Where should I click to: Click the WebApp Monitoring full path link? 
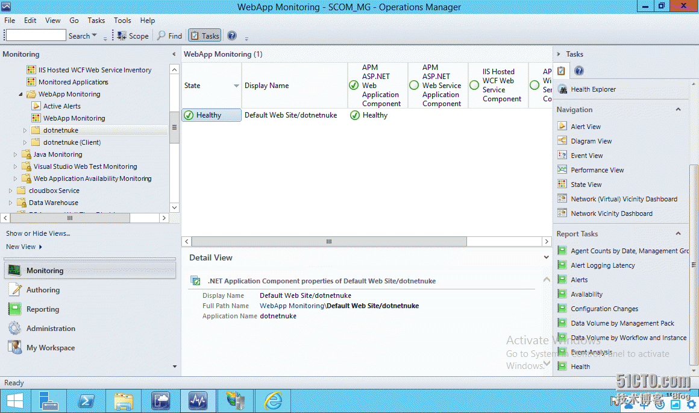292,306
